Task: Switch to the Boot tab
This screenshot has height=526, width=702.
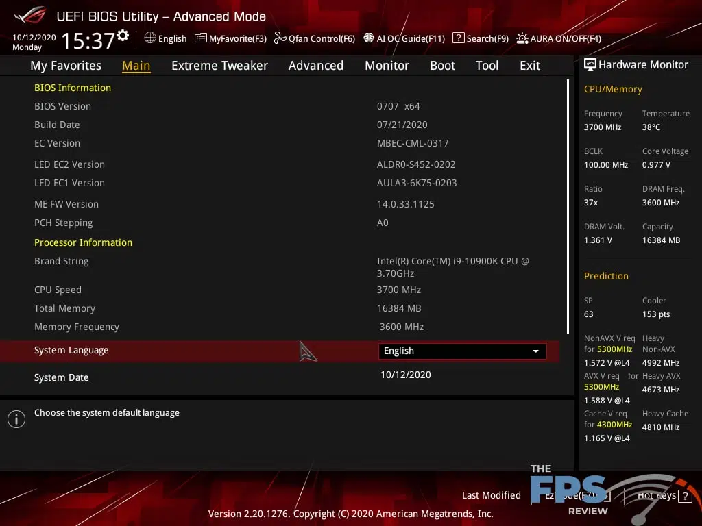Action: click(x=442, y=66)
